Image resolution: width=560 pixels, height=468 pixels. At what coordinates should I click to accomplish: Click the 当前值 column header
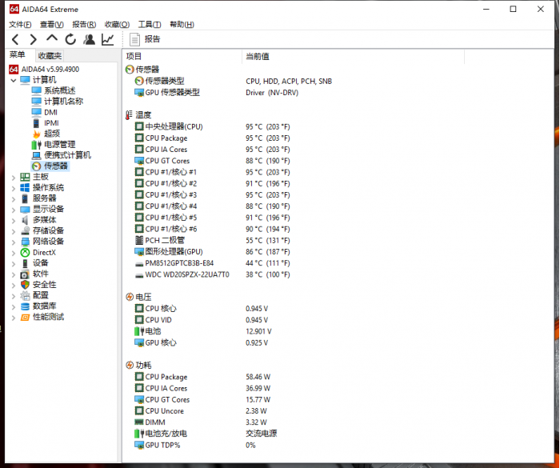(x=258, y=56)
